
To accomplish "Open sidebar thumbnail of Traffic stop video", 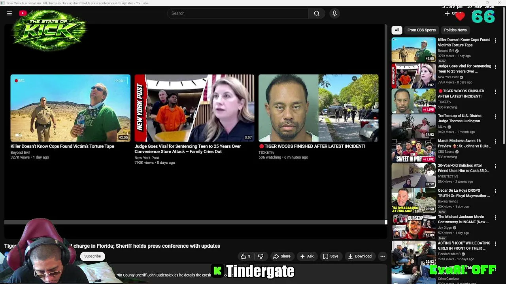I will click(x=413, y=126).
